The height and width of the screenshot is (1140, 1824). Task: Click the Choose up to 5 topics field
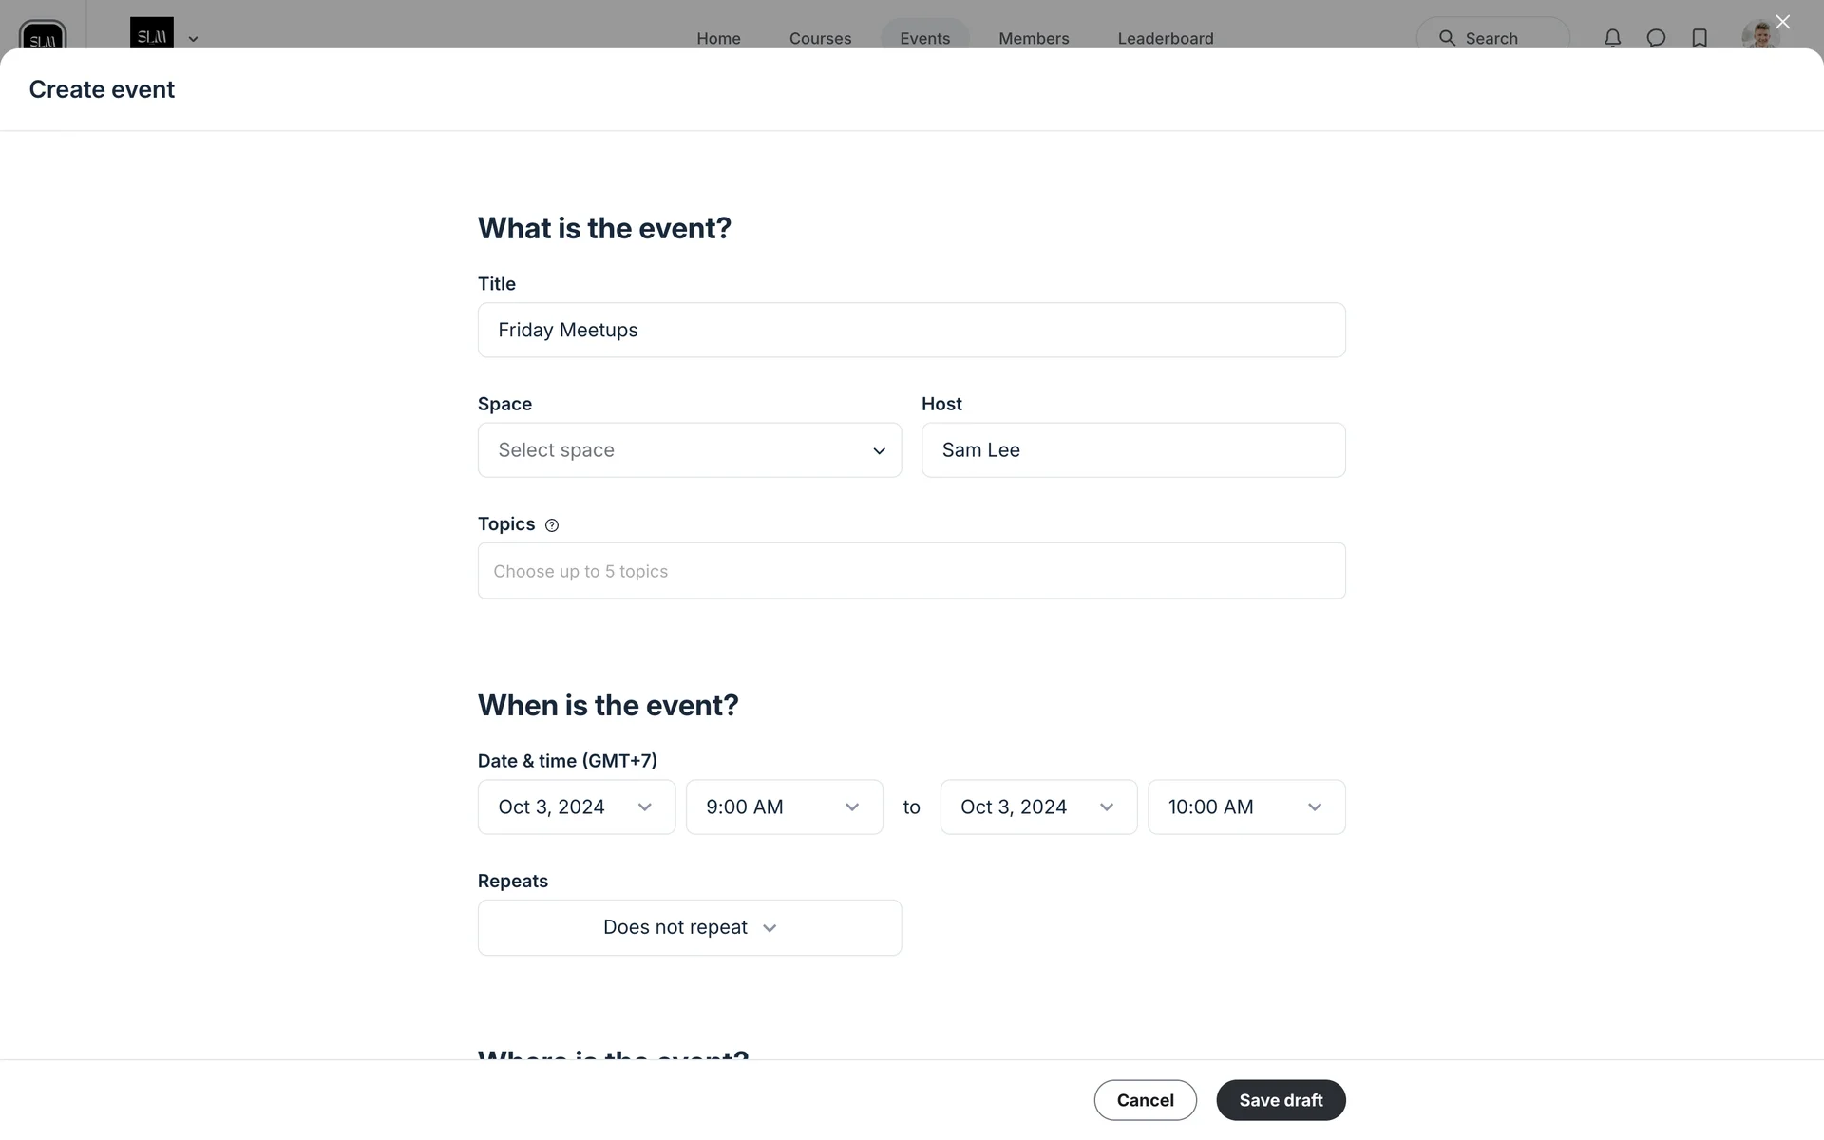pyautogui.click(x=911, y=571)
